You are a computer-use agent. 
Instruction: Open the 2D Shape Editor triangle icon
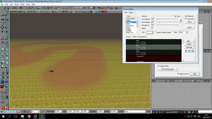coord(56,8)
